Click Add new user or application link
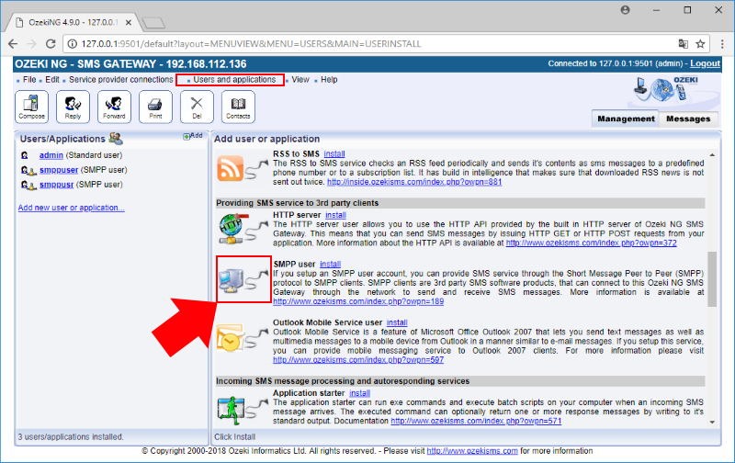 (72, 208)
